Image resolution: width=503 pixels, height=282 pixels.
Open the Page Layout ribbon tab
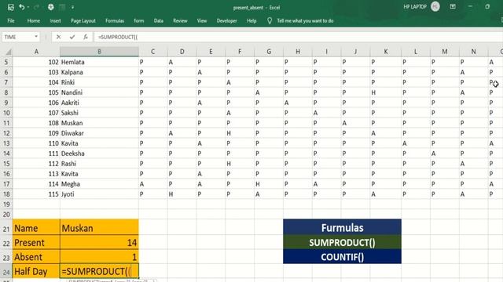pos(83,21)
